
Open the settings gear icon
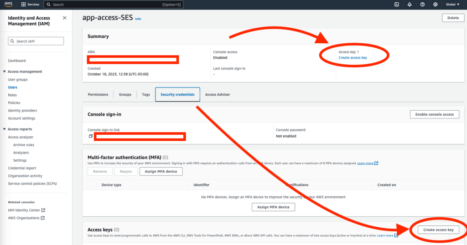(x=435, y=5)
